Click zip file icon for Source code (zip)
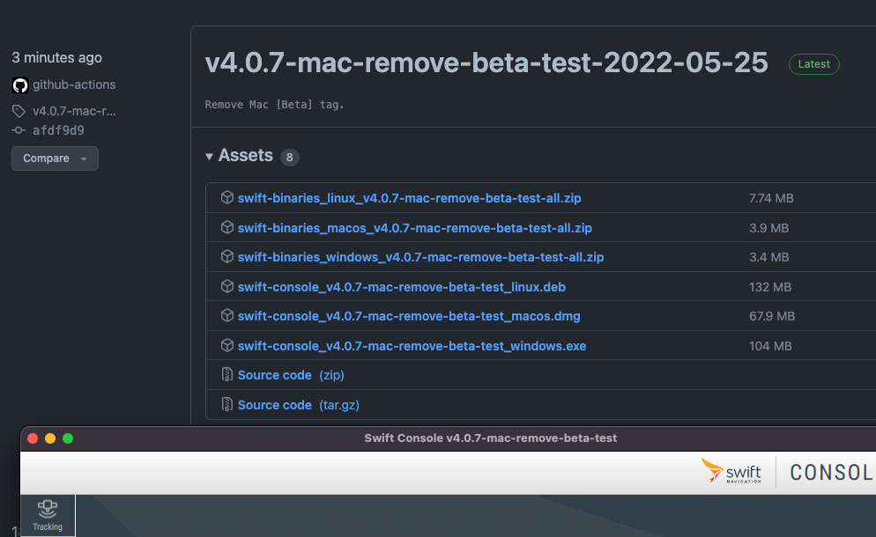Viewport: 876px width, 537px height. coord(226,374)
